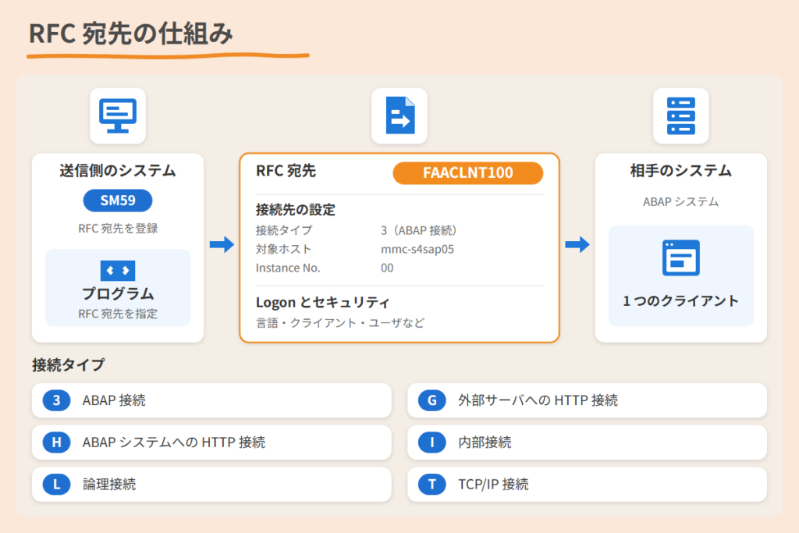Click the RFC宛先を登録 text

pyautogui.click(x=118, y=229)
